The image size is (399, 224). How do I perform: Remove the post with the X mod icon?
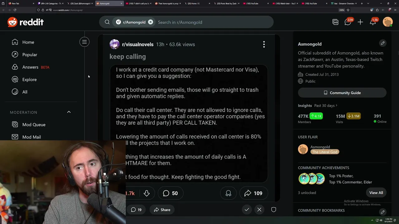click(x=259, y=210)
